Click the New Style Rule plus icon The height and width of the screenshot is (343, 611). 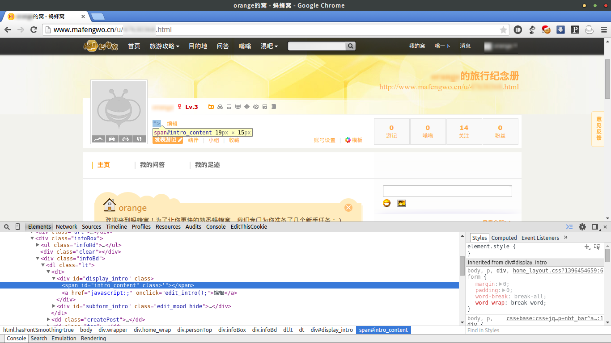point(587,247)
